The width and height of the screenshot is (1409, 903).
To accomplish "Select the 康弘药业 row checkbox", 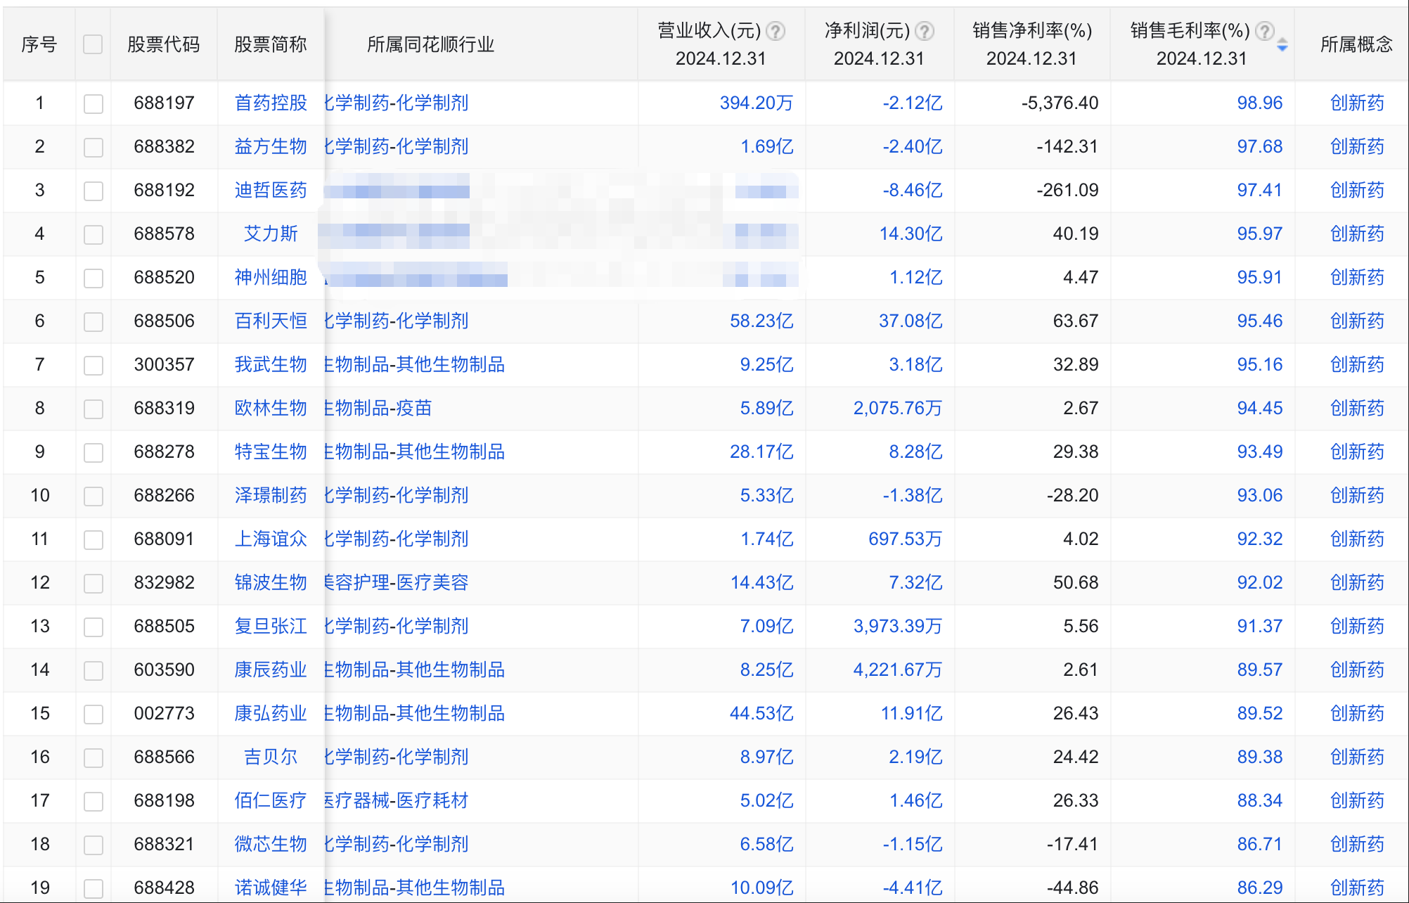I will pyautogui.click(x=93, y=714).
